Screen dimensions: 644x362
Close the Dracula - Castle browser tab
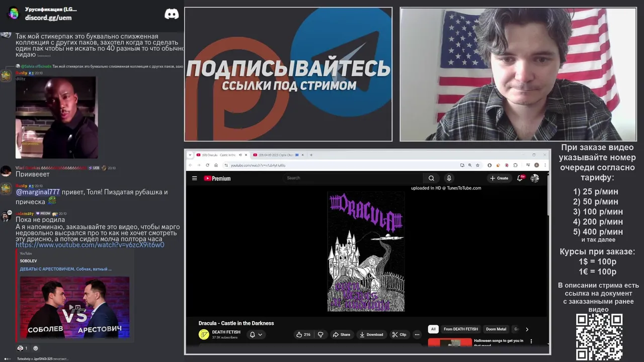click(246, 155)
